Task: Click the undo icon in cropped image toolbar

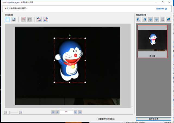Action: [x=169, y=19]
